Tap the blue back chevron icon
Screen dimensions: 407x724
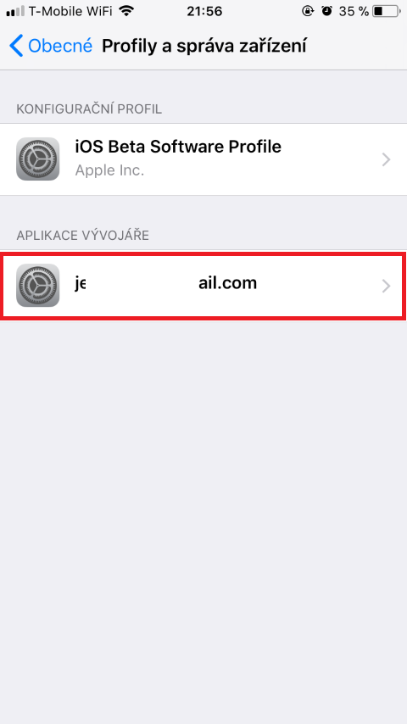16,46
